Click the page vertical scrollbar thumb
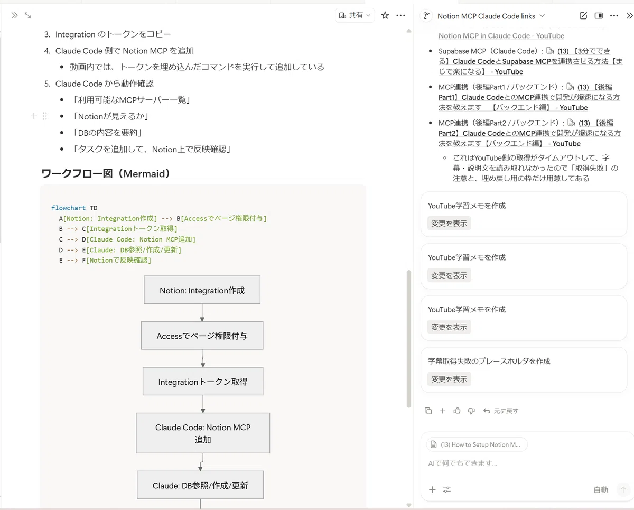 [x=408, y=338]
